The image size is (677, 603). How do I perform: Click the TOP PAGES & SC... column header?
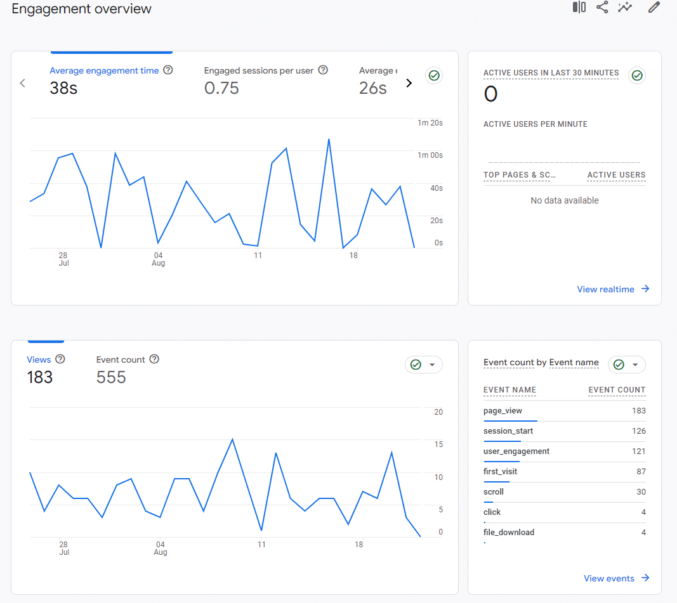pos(520,175)
